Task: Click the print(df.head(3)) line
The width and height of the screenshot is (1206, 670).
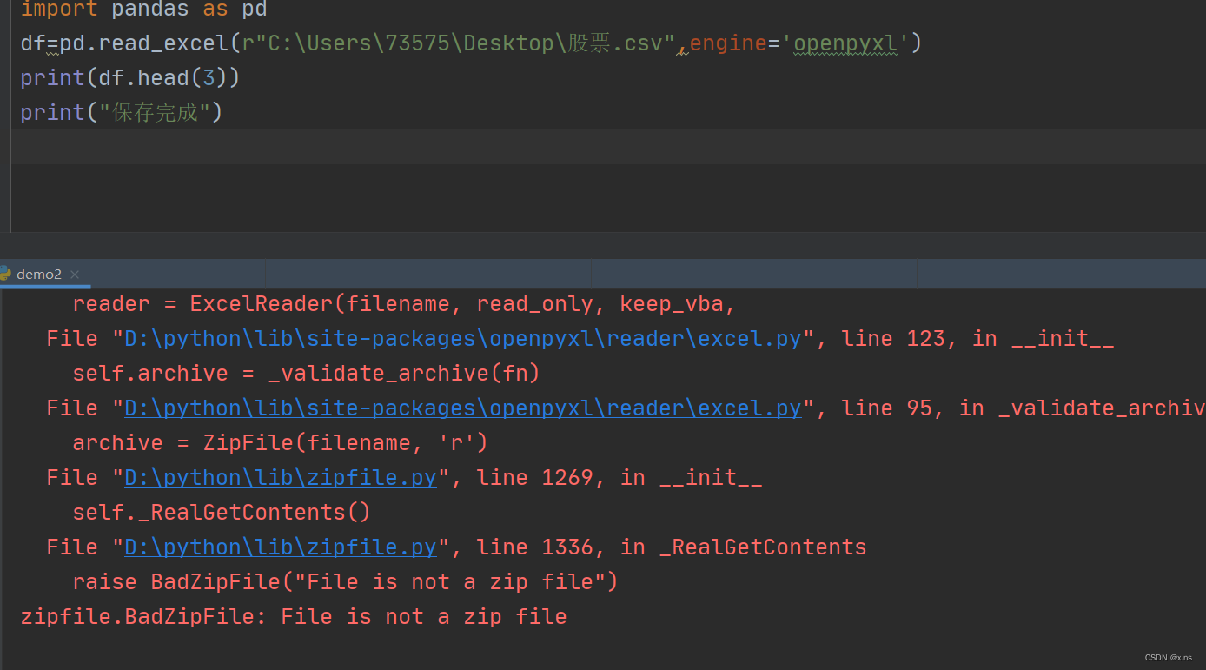Action: pos(130,77)
